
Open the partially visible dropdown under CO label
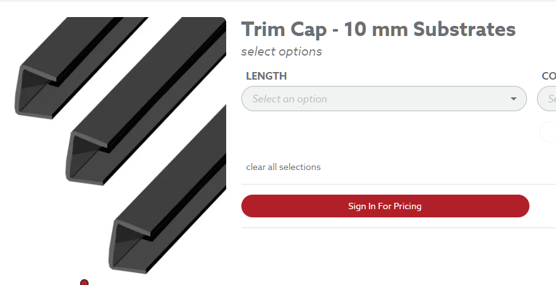[547, 99]
